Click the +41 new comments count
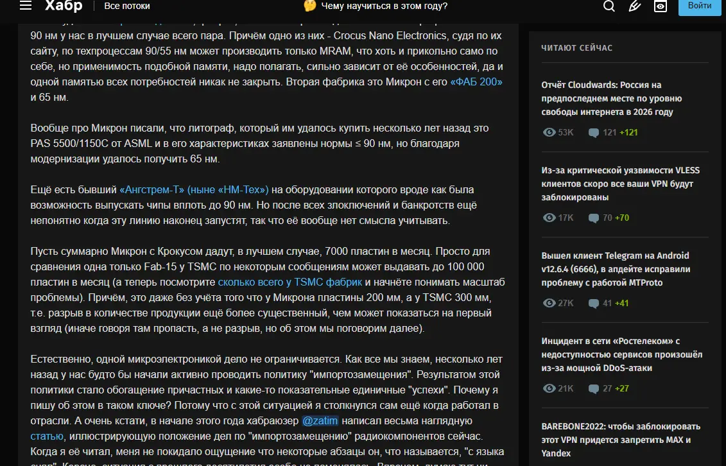This screenshot has height=466, width=726. point(621,303)
